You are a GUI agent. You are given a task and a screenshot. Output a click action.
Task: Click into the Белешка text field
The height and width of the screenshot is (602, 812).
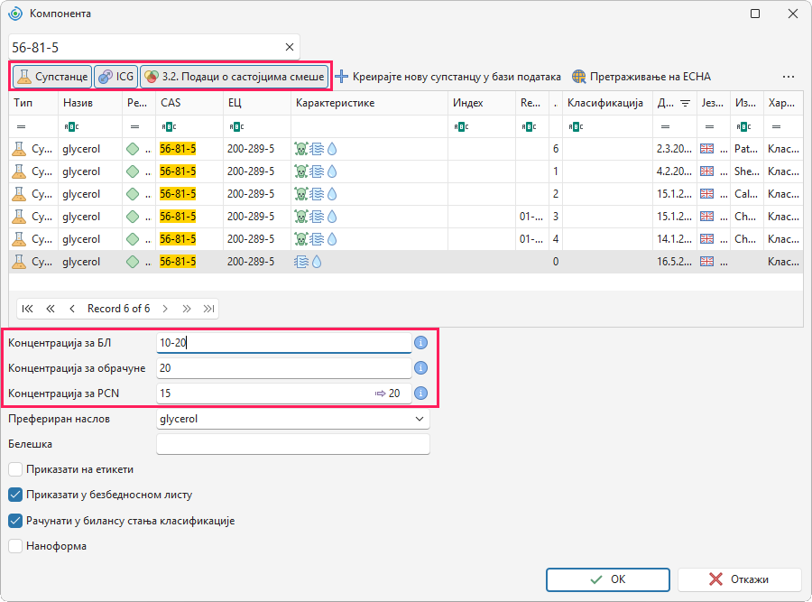click(x=293, y=445)
